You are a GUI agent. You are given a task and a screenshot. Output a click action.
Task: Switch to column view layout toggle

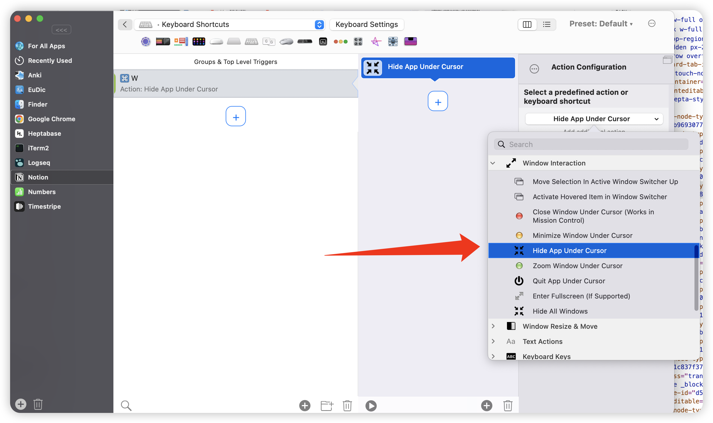527,24
